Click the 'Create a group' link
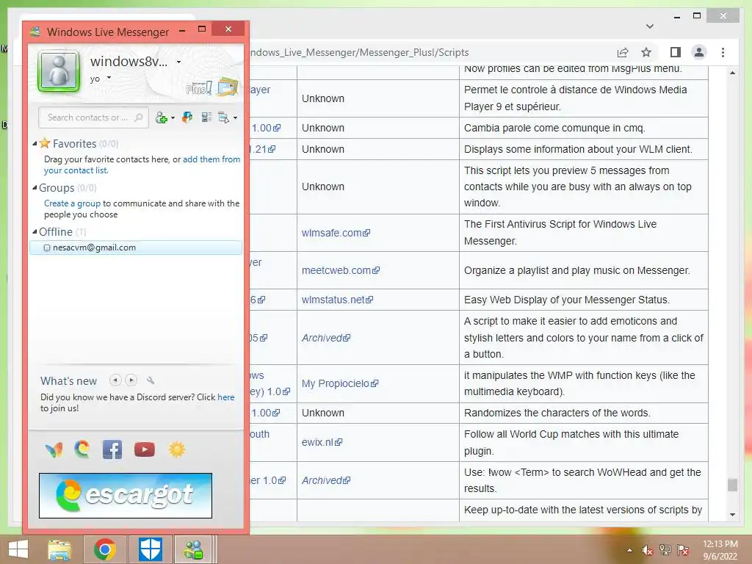The image size is (752, 564). [73, 203]
